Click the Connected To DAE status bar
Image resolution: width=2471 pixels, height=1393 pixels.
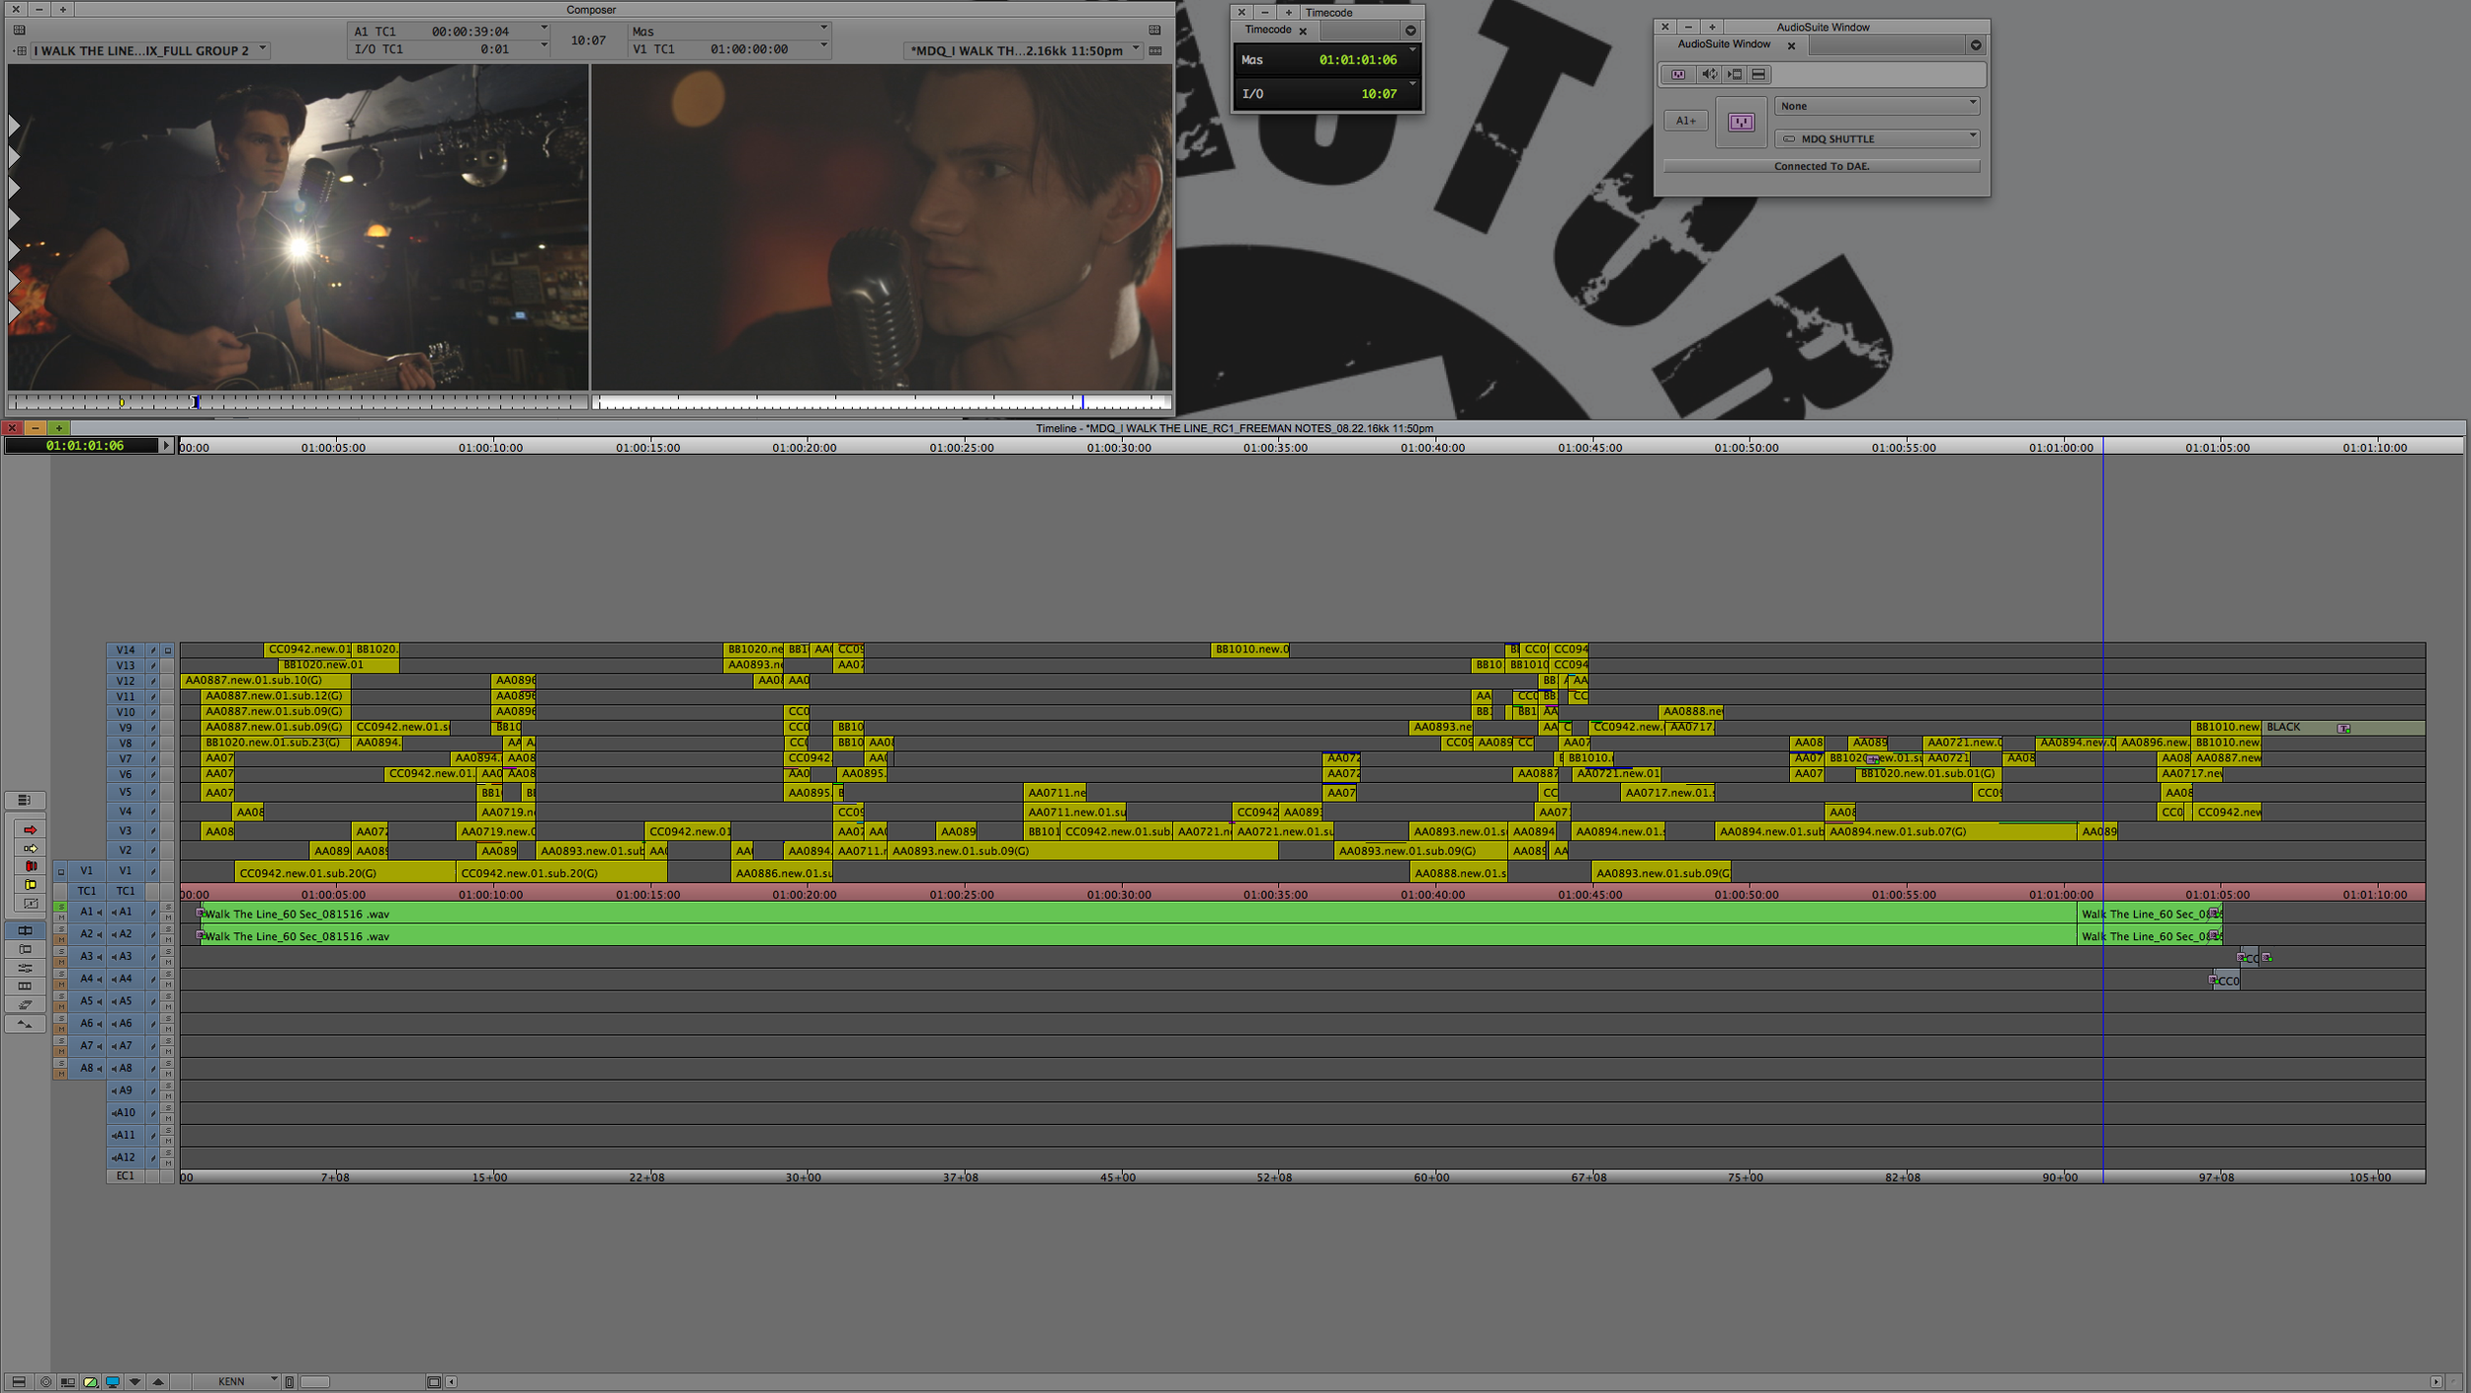(x=1822, y=166)
